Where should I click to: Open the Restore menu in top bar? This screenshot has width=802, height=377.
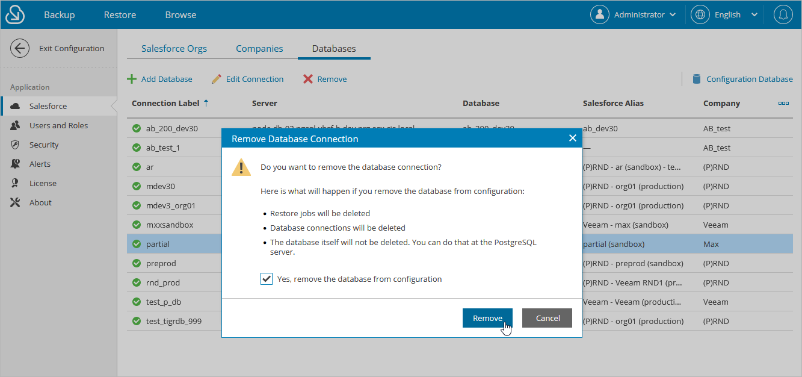point(120,15)
